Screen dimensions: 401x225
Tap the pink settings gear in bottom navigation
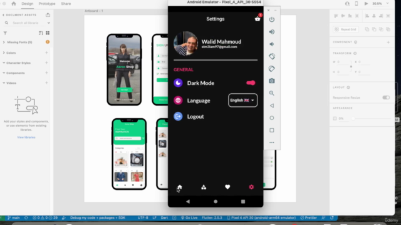pyautogui.click(x=251, y=187)
